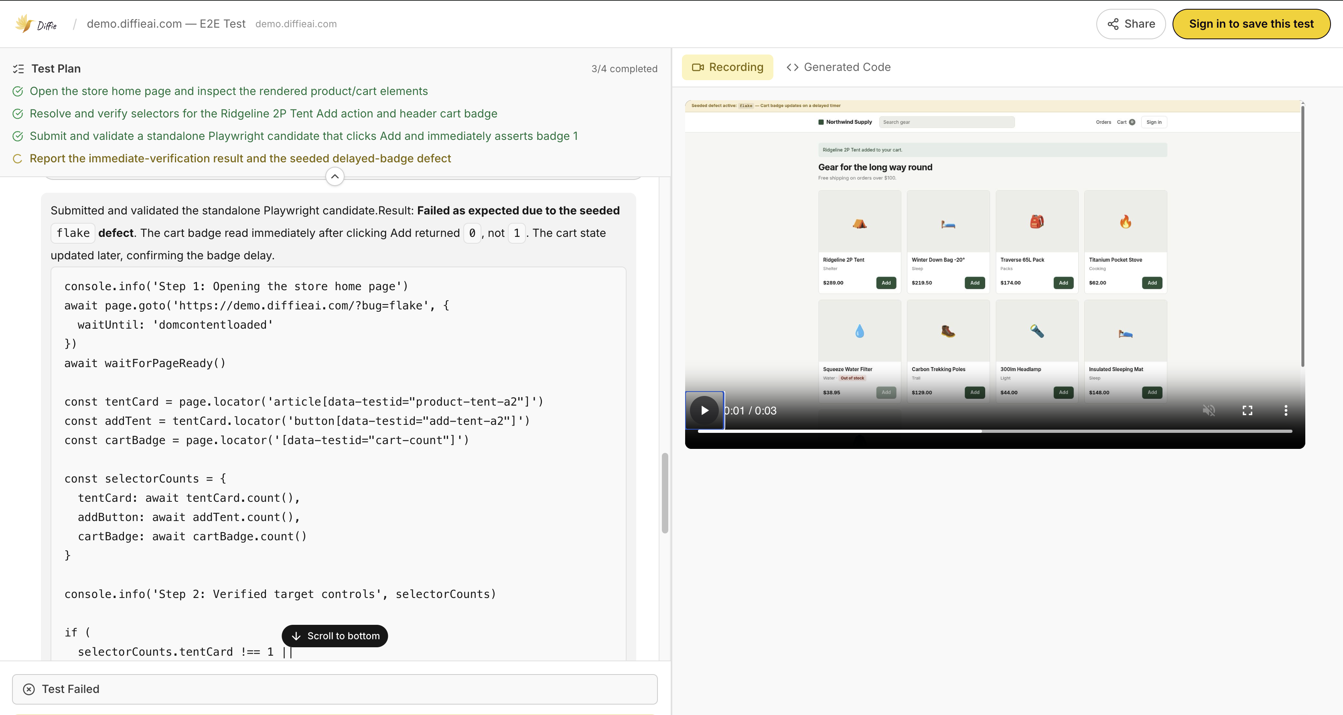Click the Carbon Trekking Poles boot image

tap(948, 331)
